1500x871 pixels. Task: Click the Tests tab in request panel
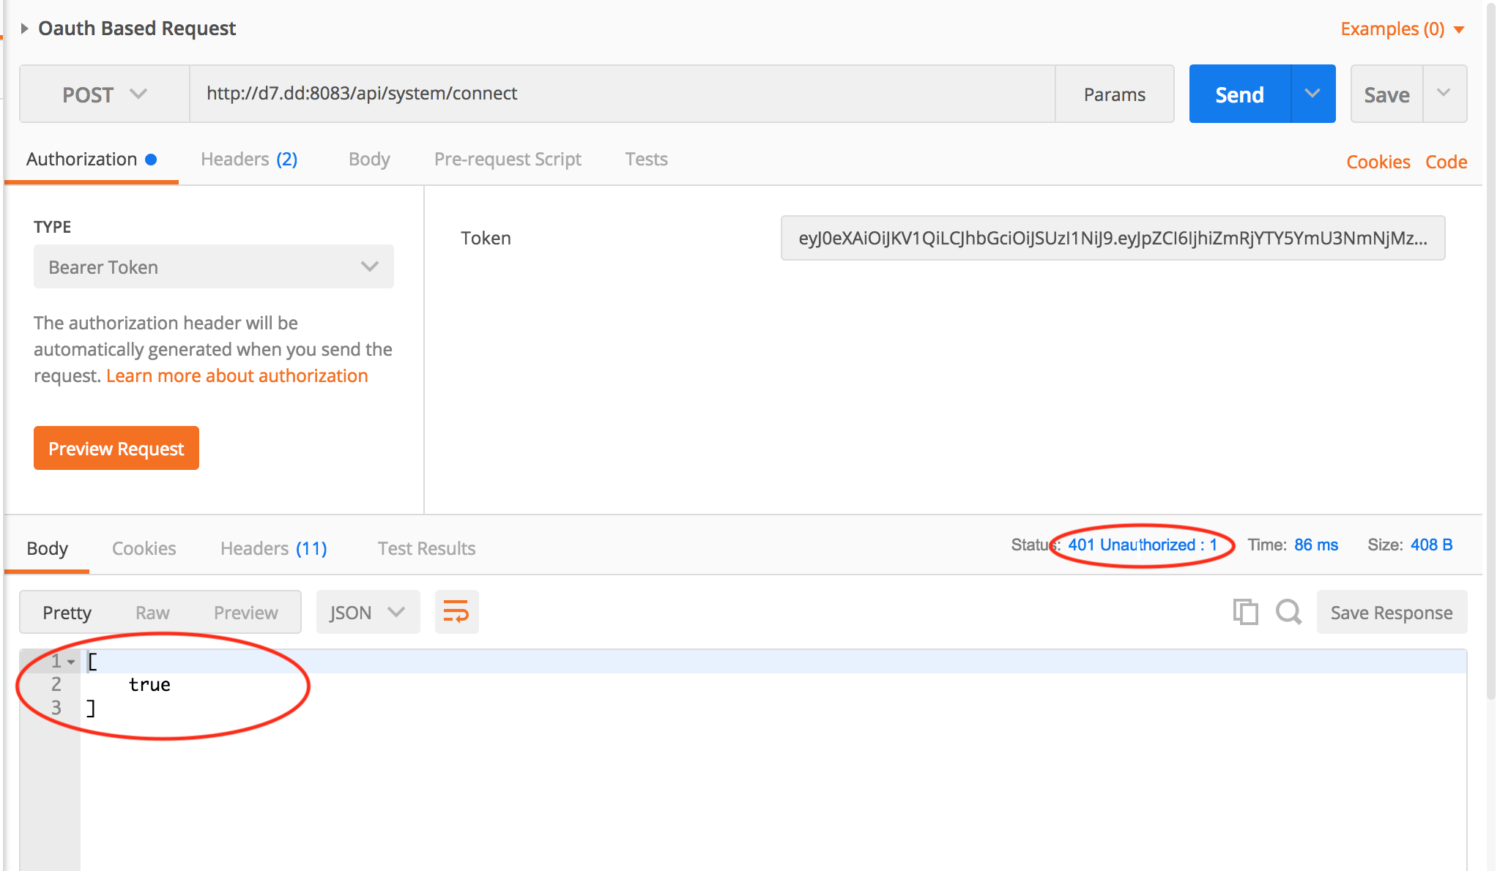645,160
